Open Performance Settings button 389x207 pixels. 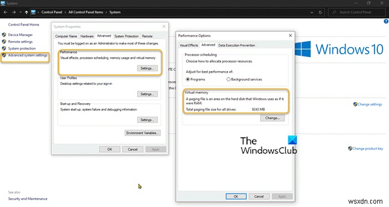point(147,68)
